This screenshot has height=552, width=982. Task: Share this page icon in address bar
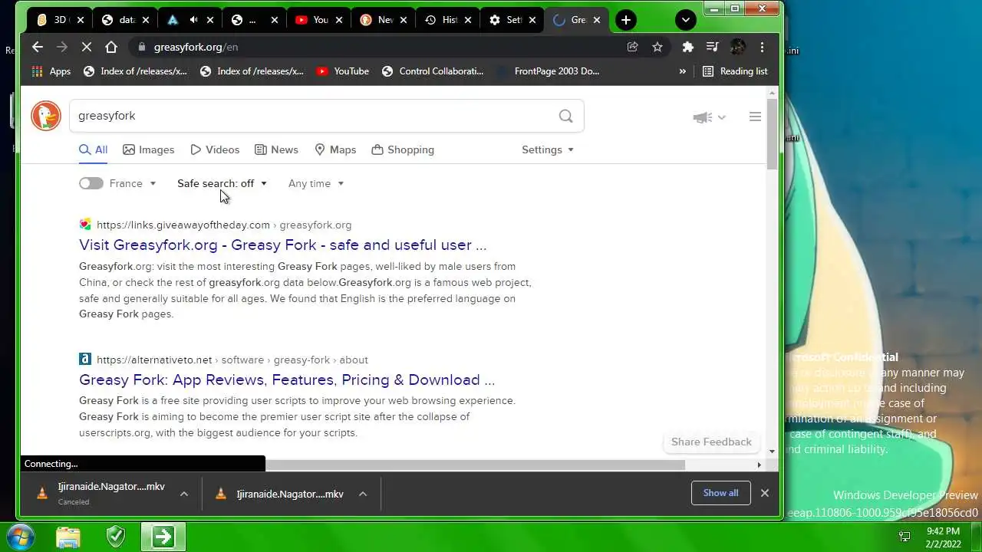(x=632, y=47)
